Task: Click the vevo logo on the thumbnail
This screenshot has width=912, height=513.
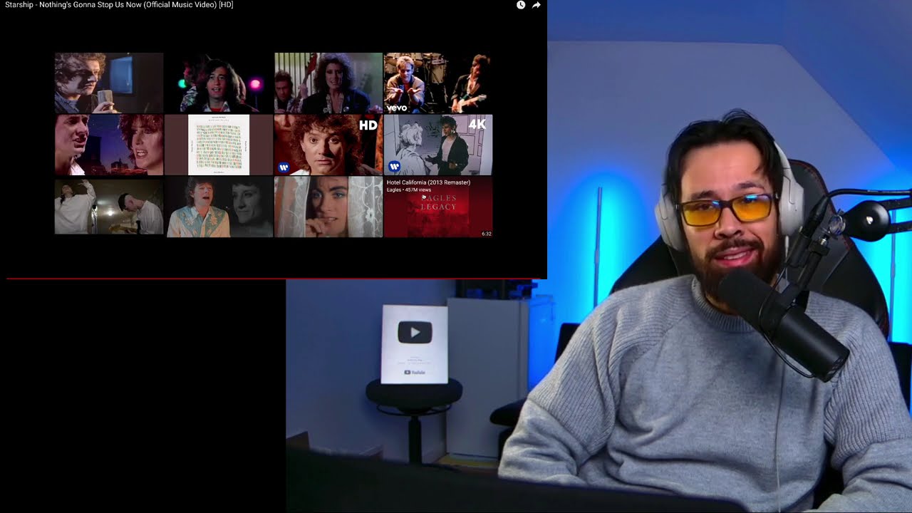Action: (396, 108)
